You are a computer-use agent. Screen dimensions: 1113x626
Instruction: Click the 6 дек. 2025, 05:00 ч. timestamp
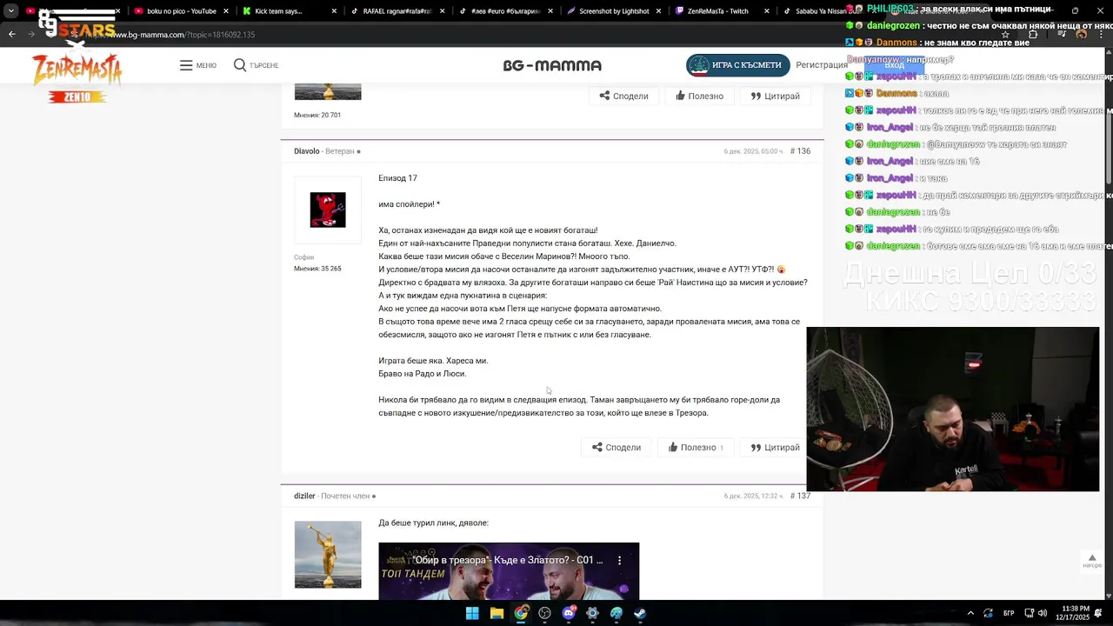point(753,151)
